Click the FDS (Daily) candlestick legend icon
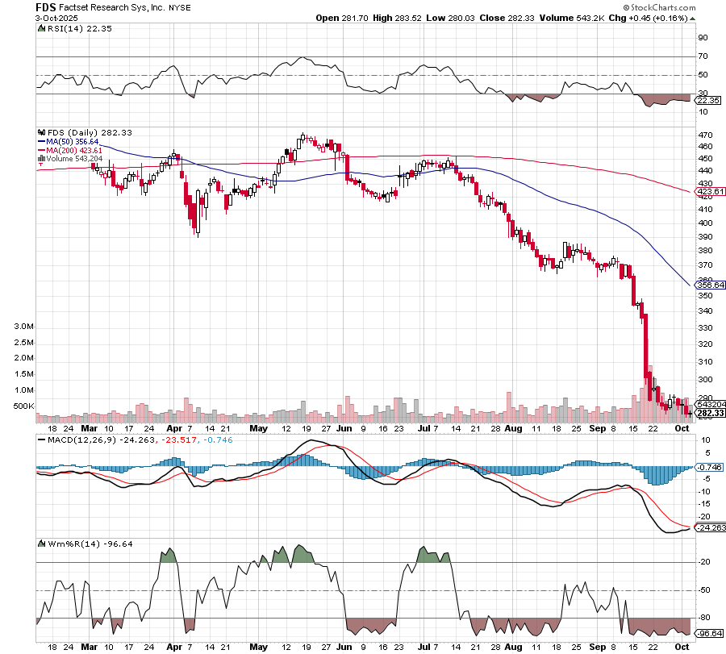 click(x=41, y=132)
